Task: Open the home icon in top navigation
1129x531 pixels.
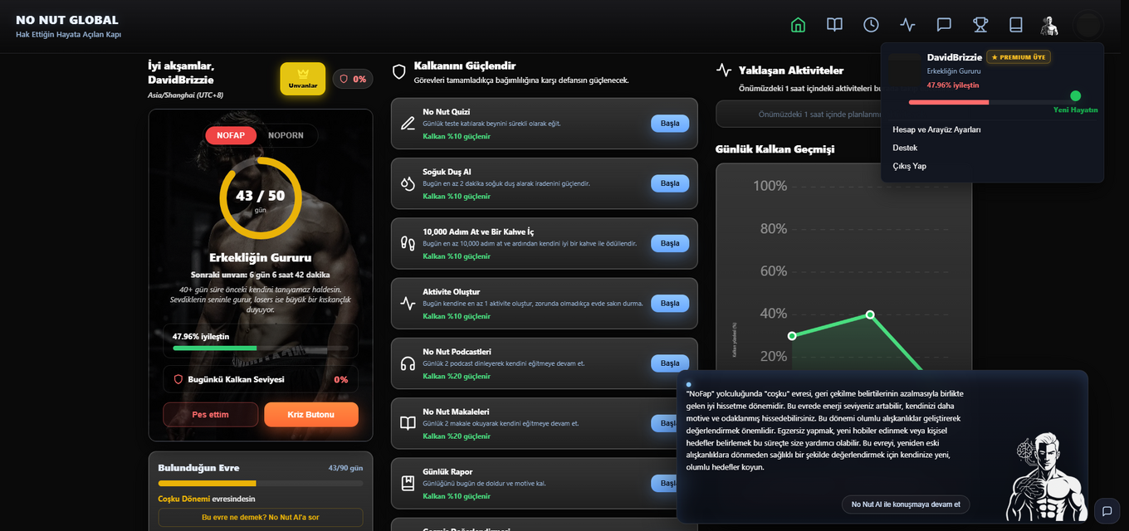Action: [x=798, y=25]
